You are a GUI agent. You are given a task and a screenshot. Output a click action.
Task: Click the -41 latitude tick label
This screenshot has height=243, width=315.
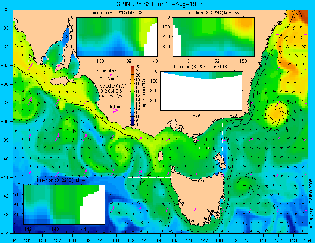(5, 177)
